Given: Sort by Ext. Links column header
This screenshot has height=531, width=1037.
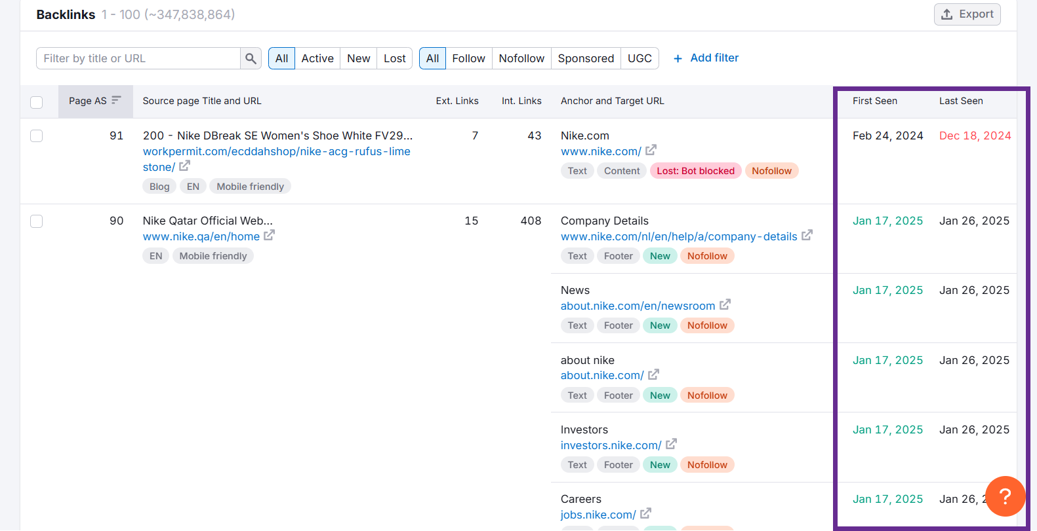Looking at the screenshot, I should point(457,101).
